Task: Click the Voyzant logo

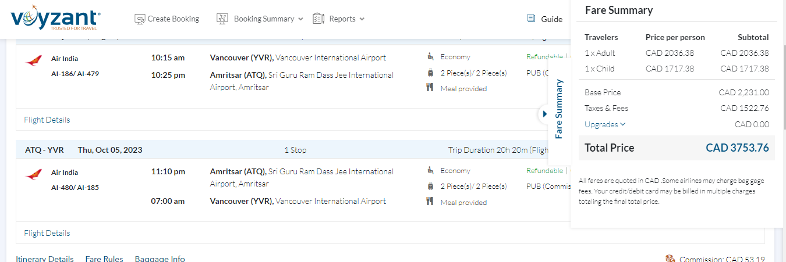Action: tap(55, 18)
